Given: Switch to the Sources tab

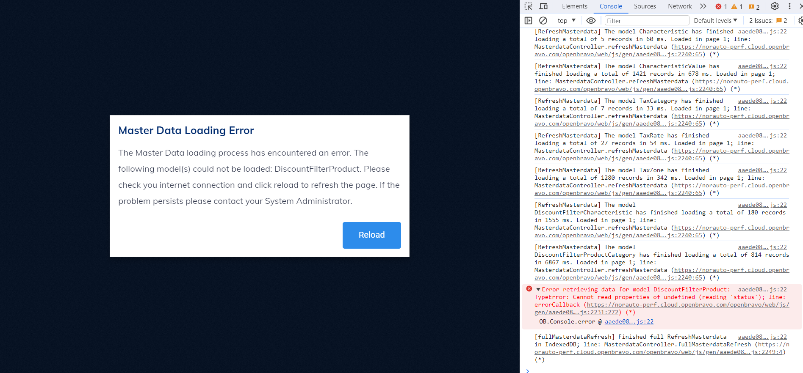Looking at the screenshot, I should pos(645,6).
